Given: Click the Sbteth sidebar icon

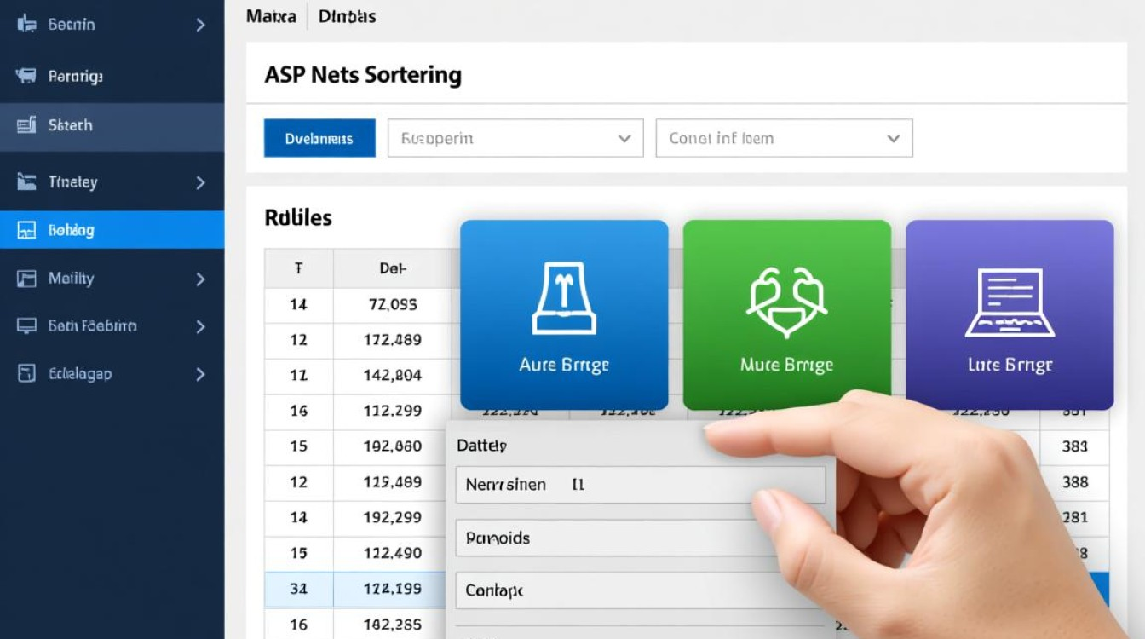Looking at the screenshot, I should [x=26, y=125].
